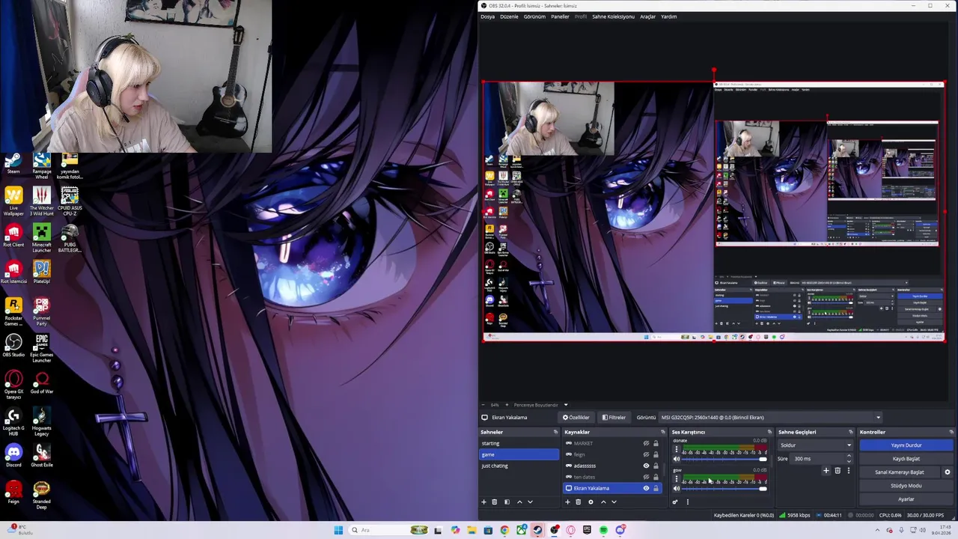Add a new source in Kaynaklar panel
The height and width of the screenshot is (539, 958).
[x=567, y=502]
